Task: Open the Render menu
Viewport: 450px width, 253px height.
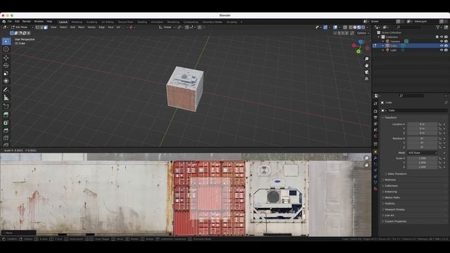Action: (27, 22)
